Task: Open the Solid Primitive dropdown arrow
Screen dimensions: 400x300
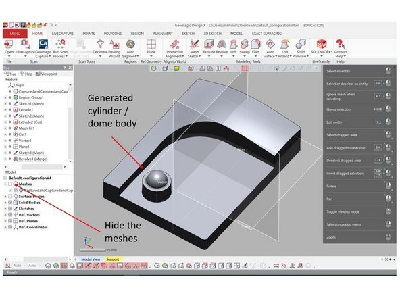Action: (x=307, y=56)
